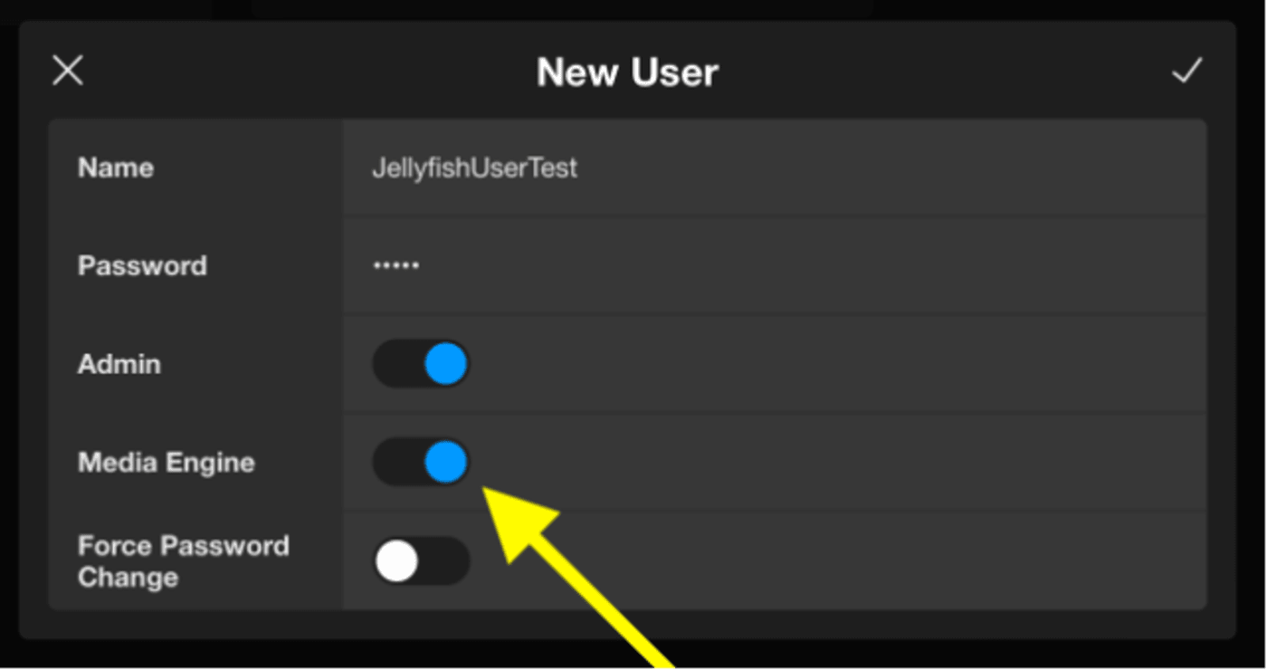Click the JellyfishUserTest text
Screen dimensions: 1267x670
(x=474, y=168)
